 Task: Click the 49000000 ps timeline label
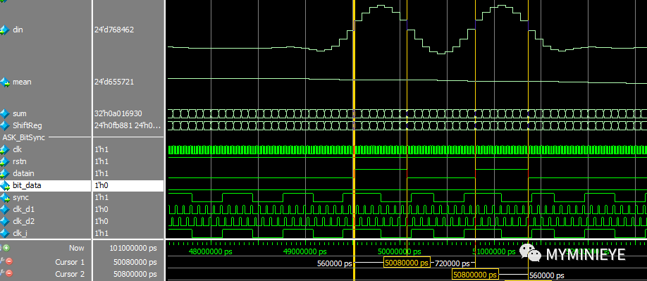pos(305,251)
